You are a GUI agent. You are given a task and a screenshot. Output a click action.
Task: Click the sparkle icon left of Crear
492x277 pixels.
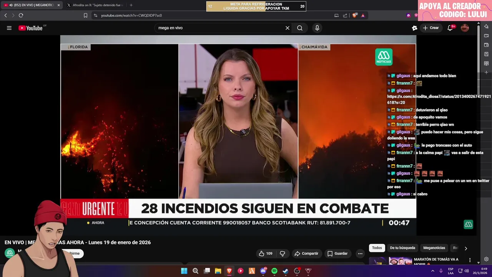pos(414,28)
